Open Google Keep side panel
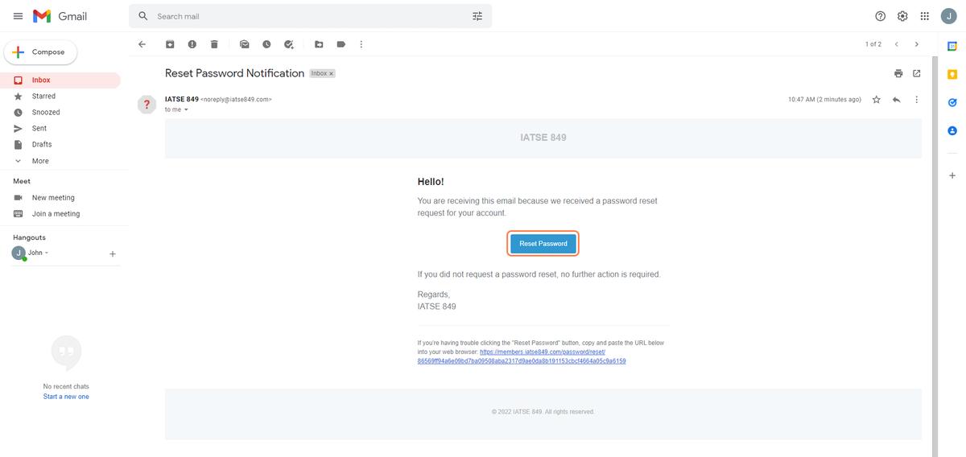This screenshot has height=457, width=966. click(x=952, y=74)
